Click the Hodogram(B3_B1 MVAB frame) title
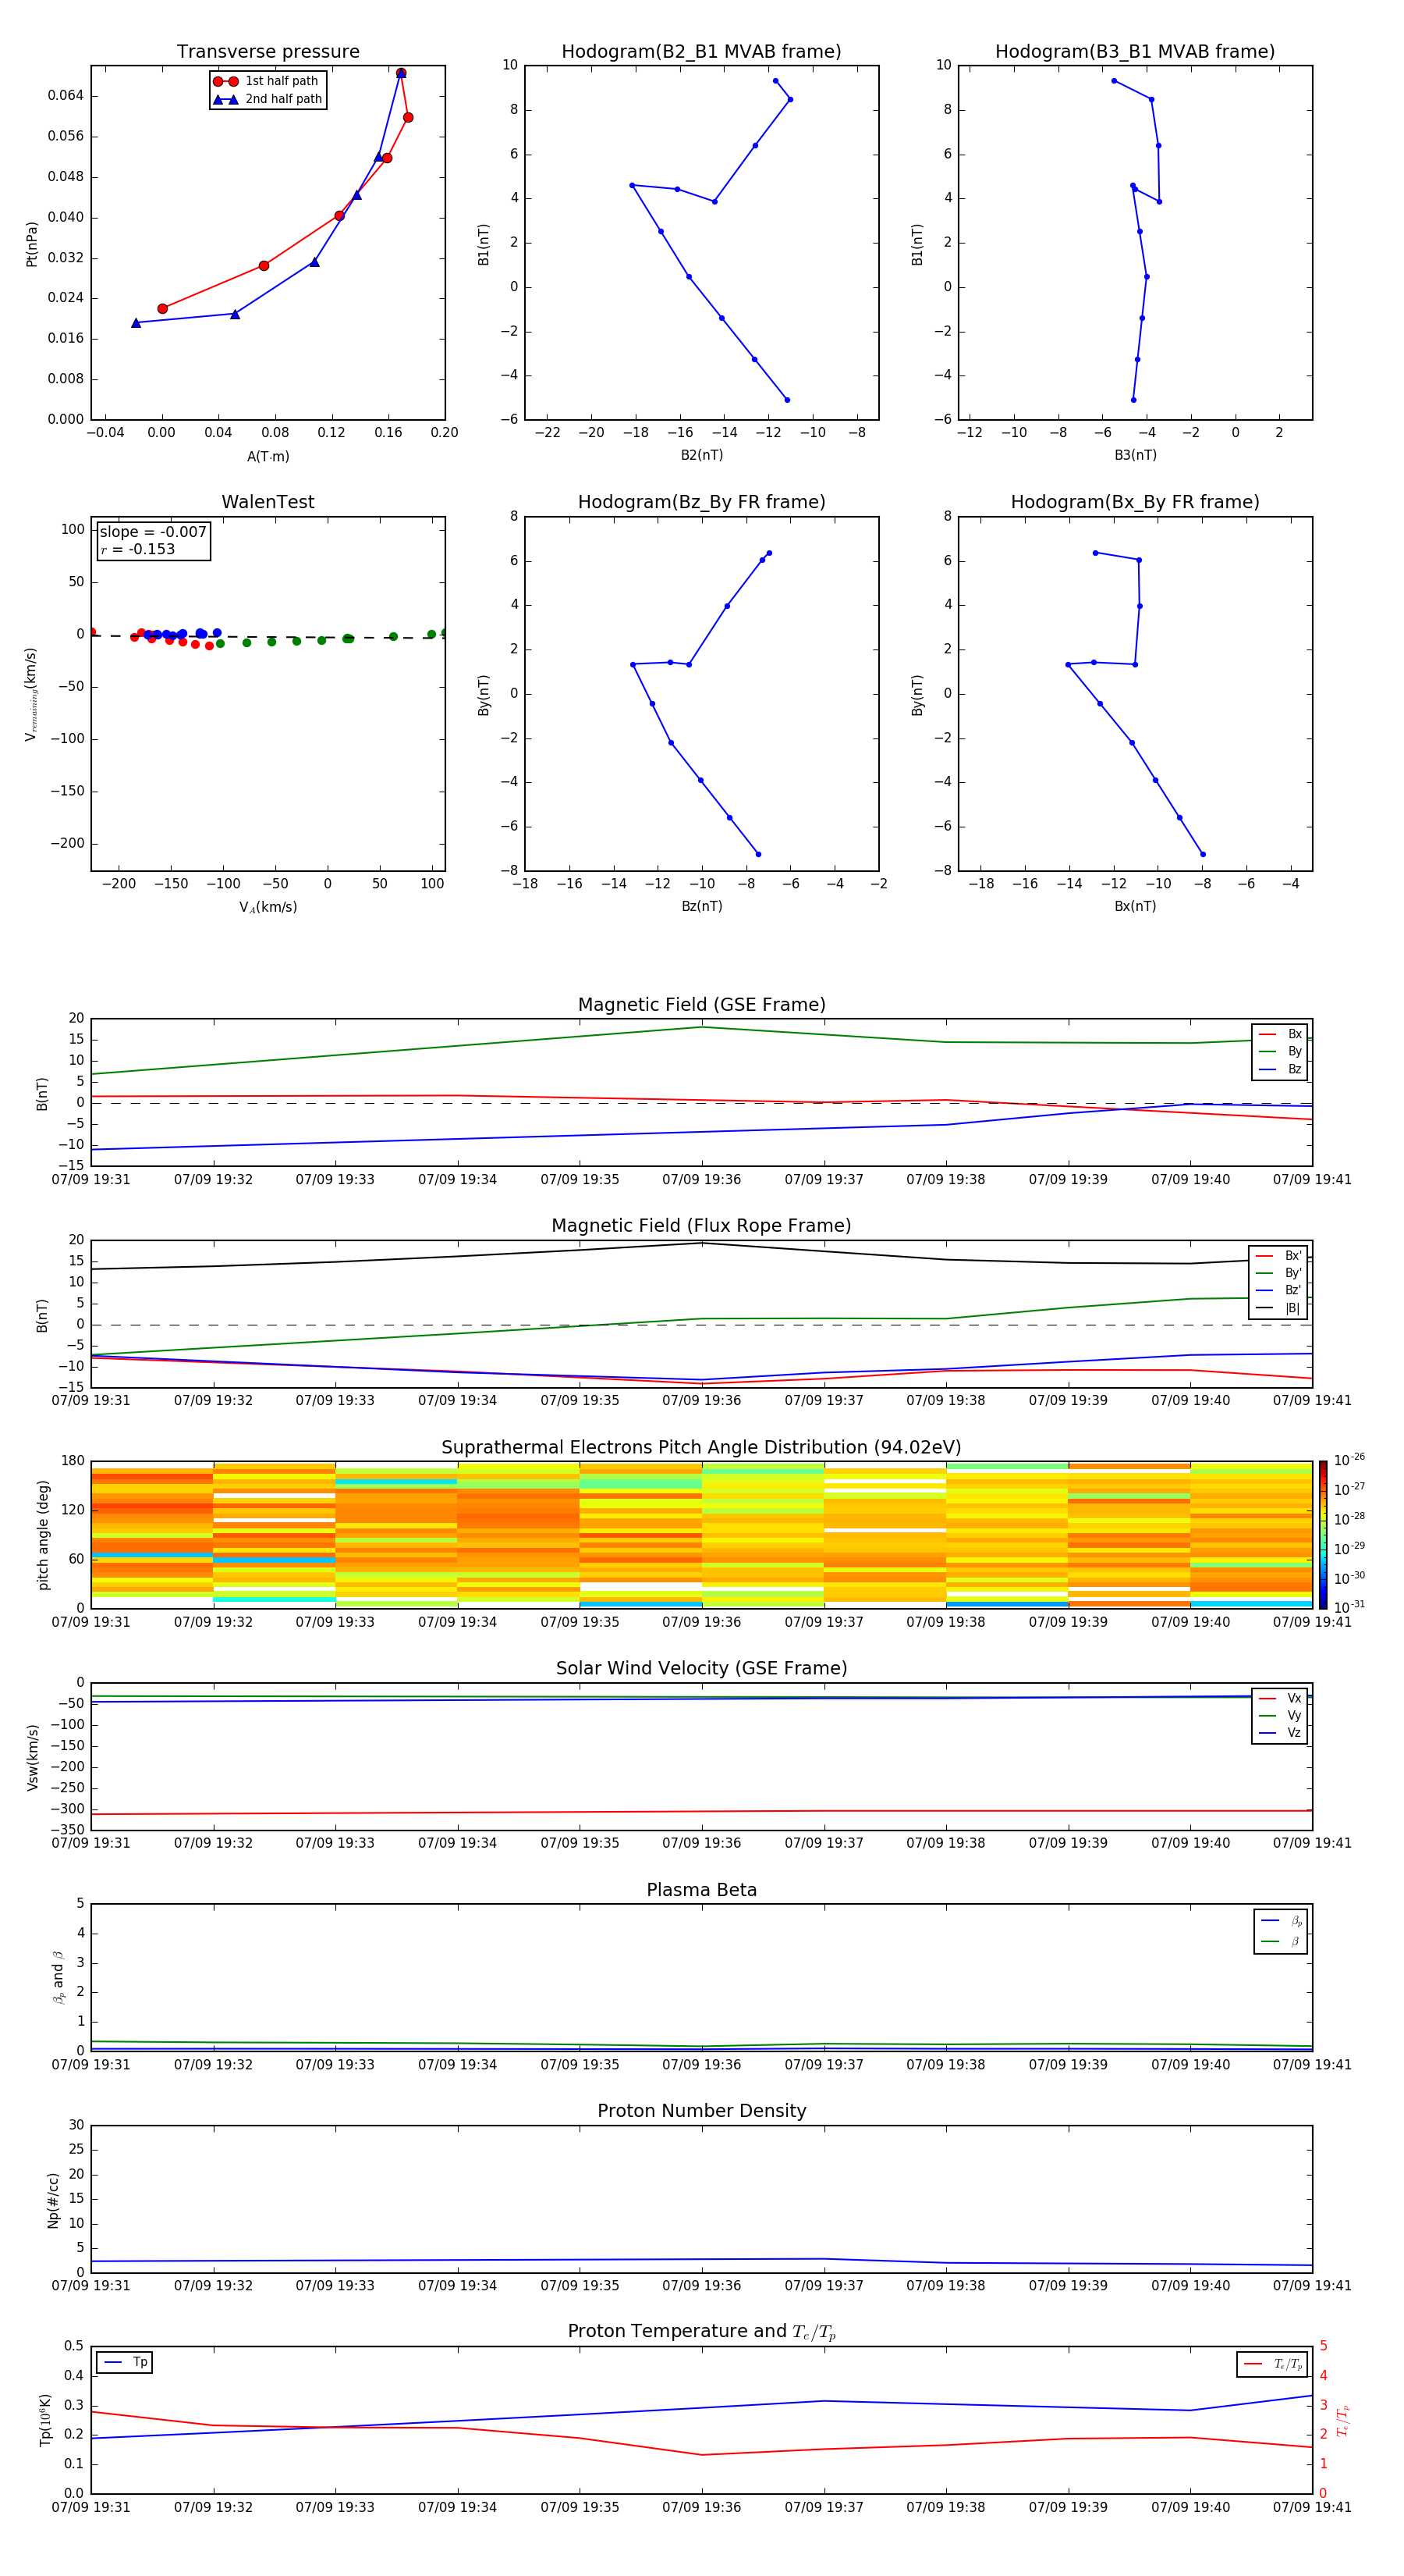 pos(1135,51)
